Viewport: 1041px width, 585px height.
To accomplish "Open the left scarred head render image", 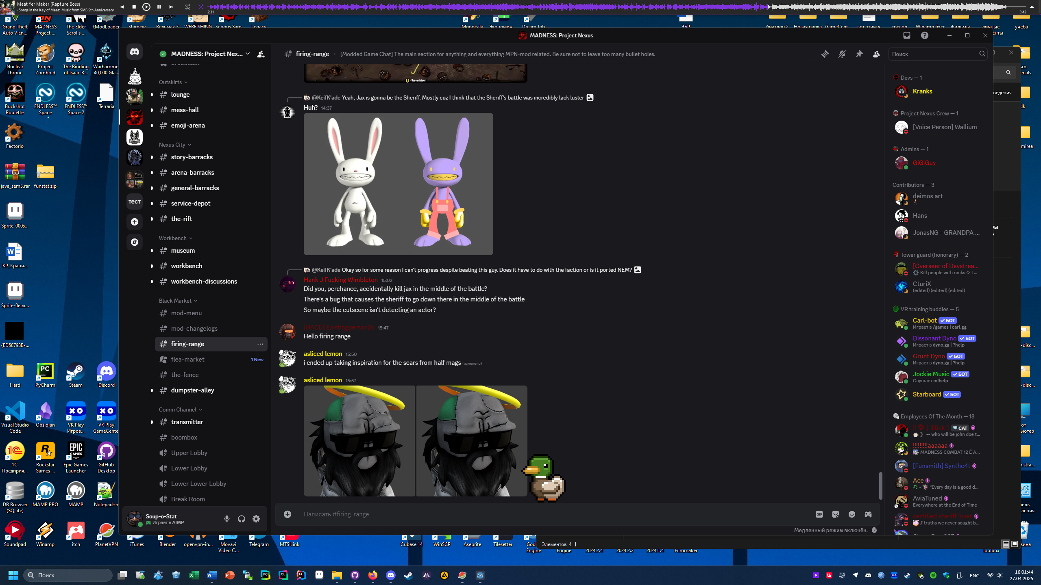I will click(x=359, y=441).
